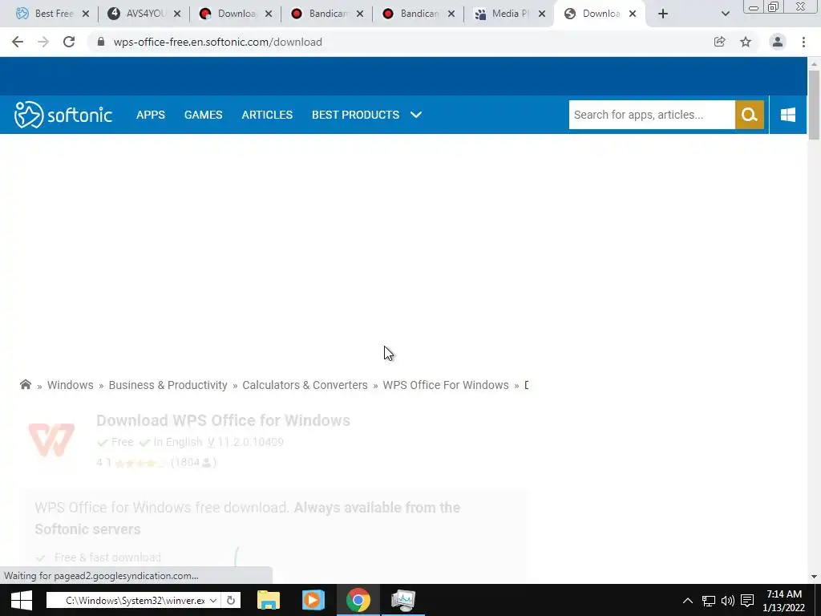Open the GAMES menu item
The image size is (821, 616).
(x=203, y=115)
